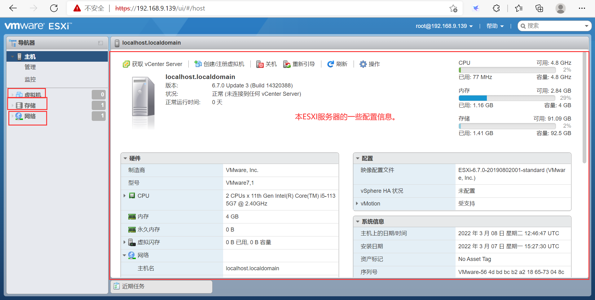Open the browser extensions puzzle icon
Screen dimensions: 595x300
pos(496,8)
